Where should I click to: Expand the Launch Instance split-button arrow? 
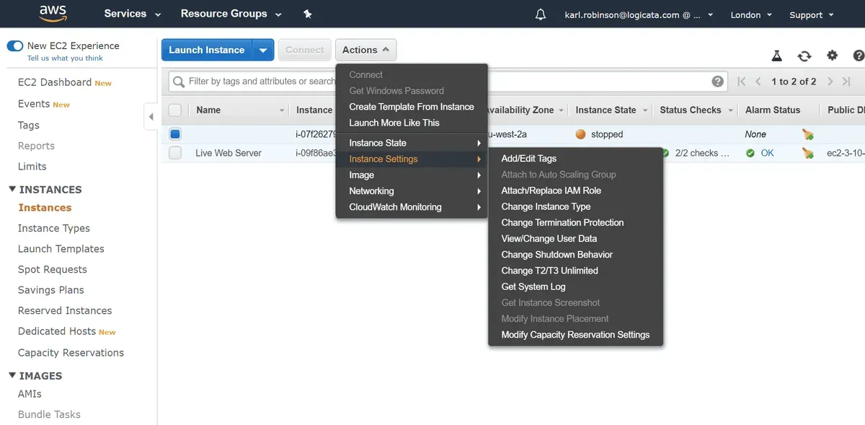point(263,50)
